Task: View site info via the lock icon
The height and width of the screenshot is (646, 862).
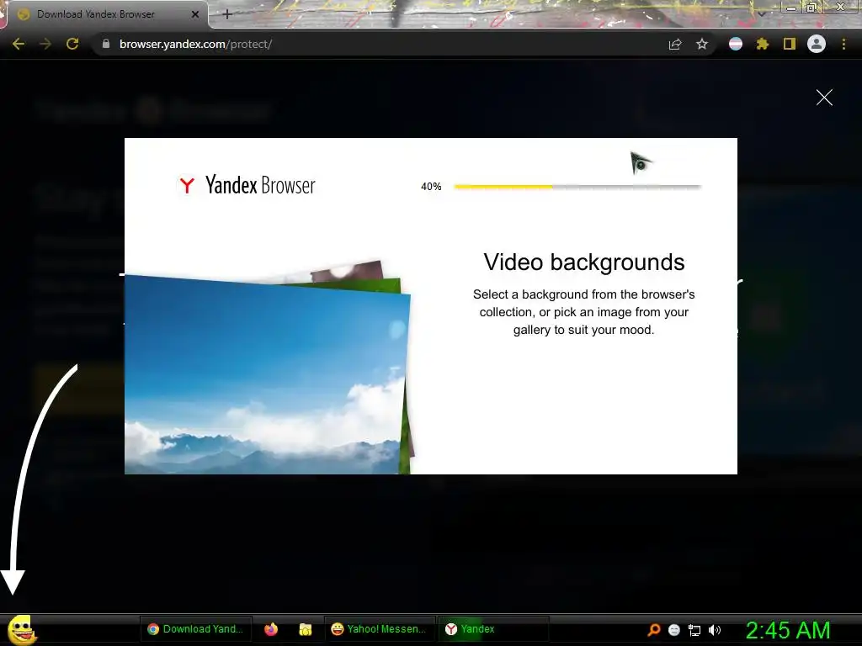Action: 106,44
